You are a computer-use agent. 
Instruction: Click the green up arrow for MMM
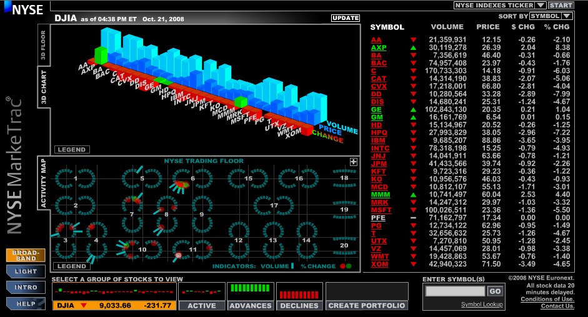tap(413, 195)
